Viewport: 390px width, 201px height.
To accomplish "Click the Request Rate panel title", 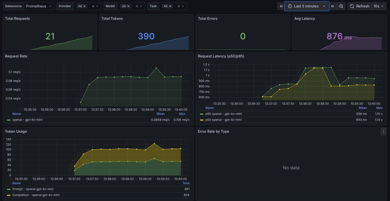I will pyautogui.click(x=16, y=56).
